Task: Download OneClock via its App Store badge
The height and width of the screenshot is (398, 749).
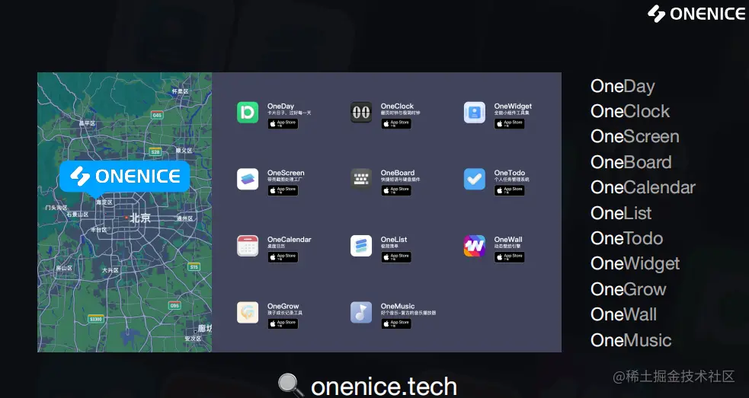Action: tap(396, 123)
